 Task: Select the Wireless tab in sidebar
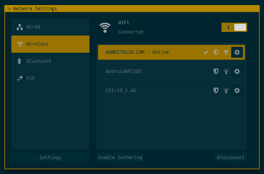coord(50,44)
